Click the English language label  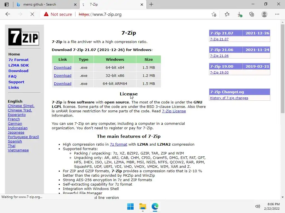click(x=15, y=102)
